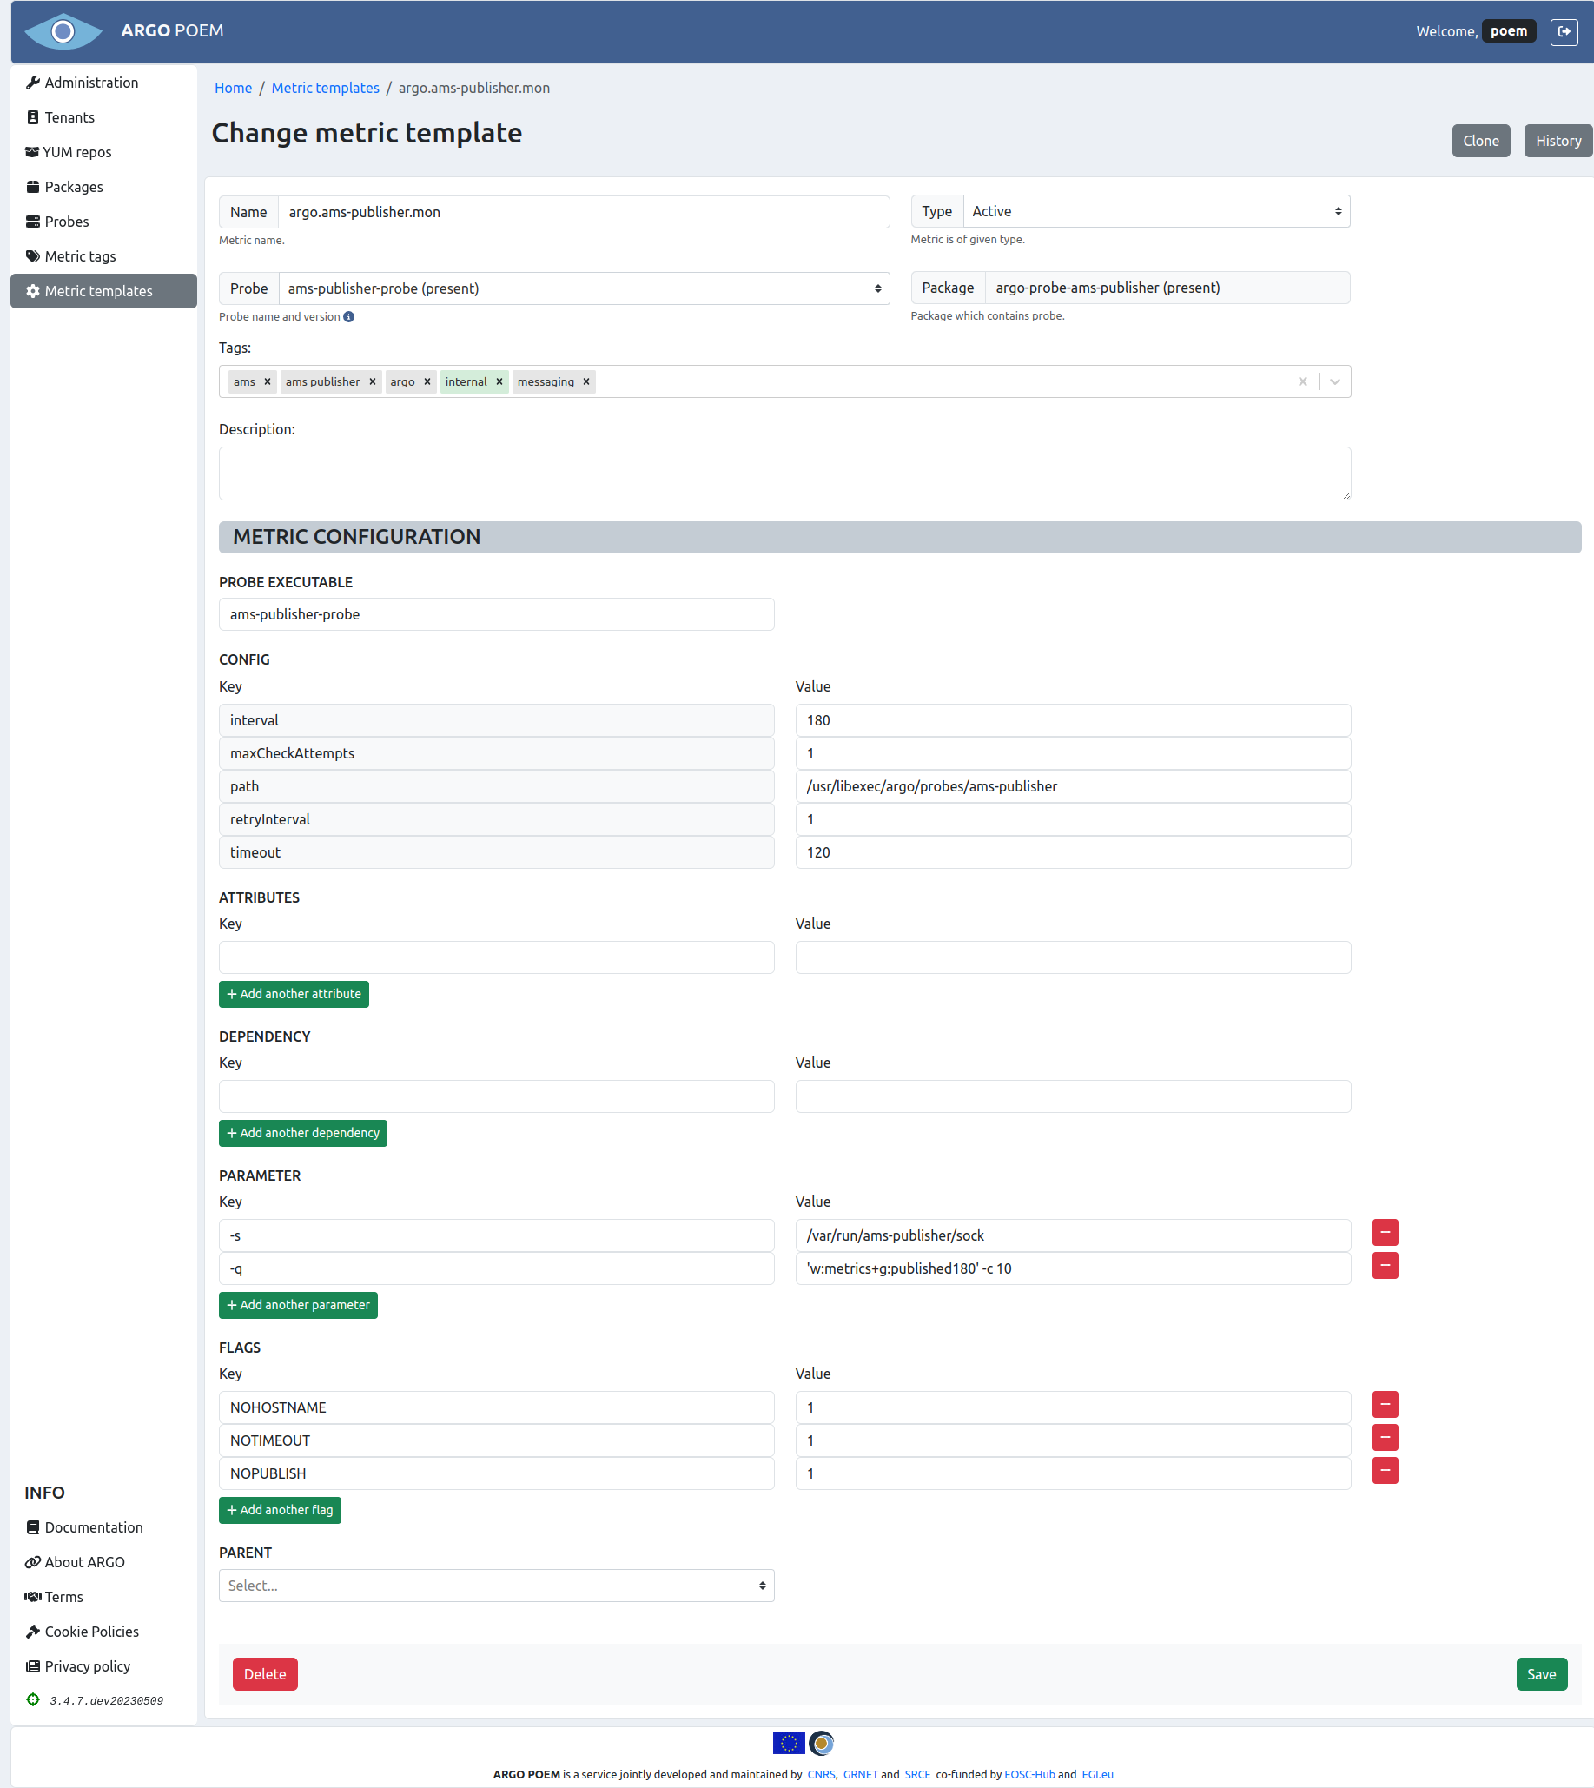Switch to Metric templates via breadcrumb
The width and height of the screenshot is (1594, 1788).
325,88
